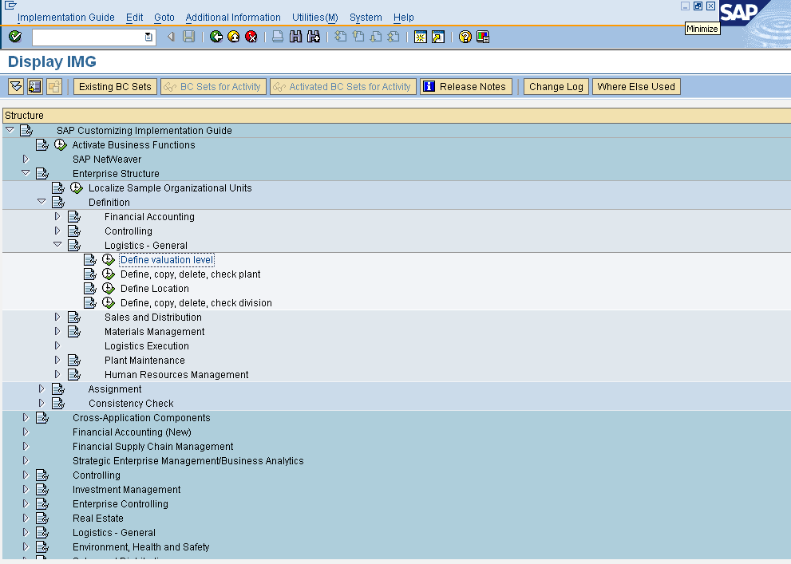Collapse the Definition node
The height and width of the screenshot is (564, 791).
coord(42,202)
